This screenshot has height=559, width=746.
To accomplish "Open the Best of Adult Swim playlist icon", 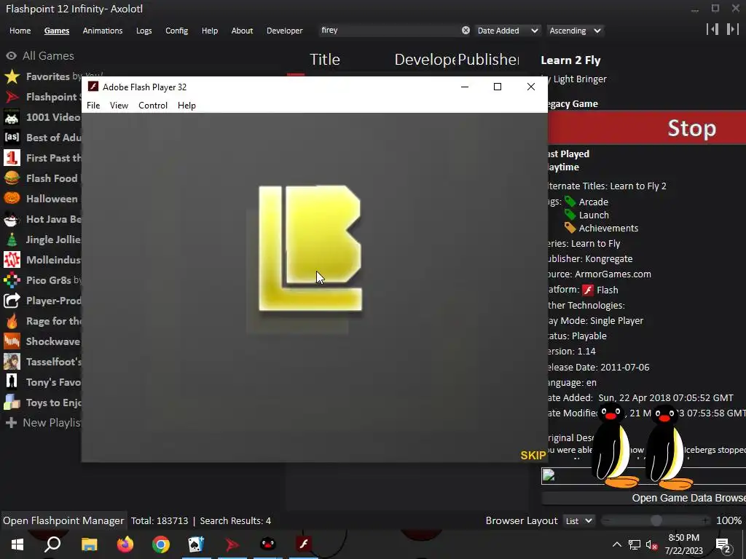I will pos(12,138).
